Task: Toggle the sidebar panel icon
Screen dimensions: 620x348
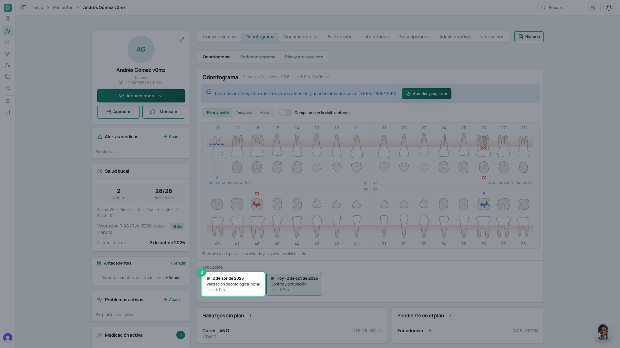Action: click(x=24, y=8)
